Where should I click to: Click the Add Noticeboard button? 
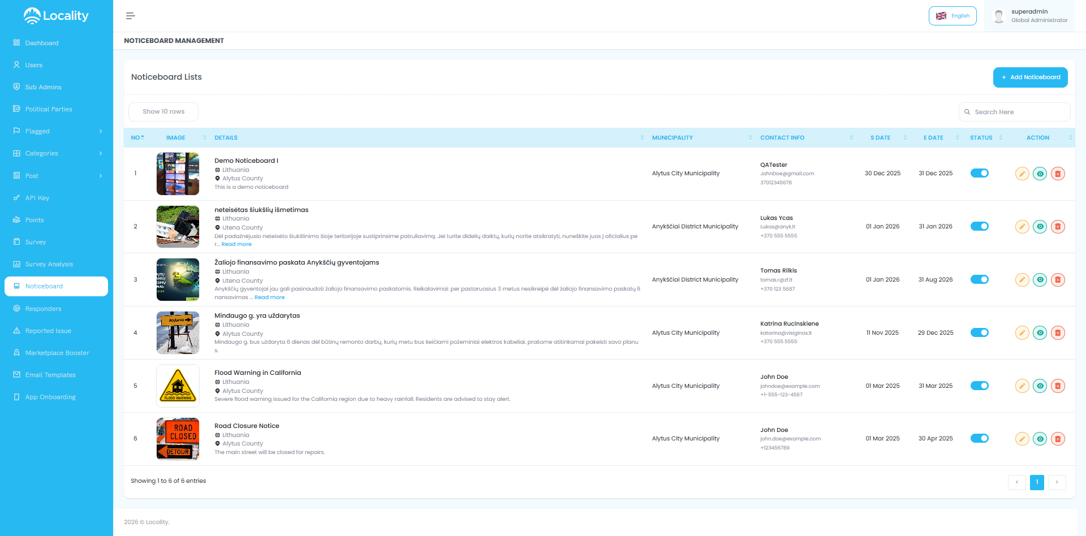[1030, 77]
